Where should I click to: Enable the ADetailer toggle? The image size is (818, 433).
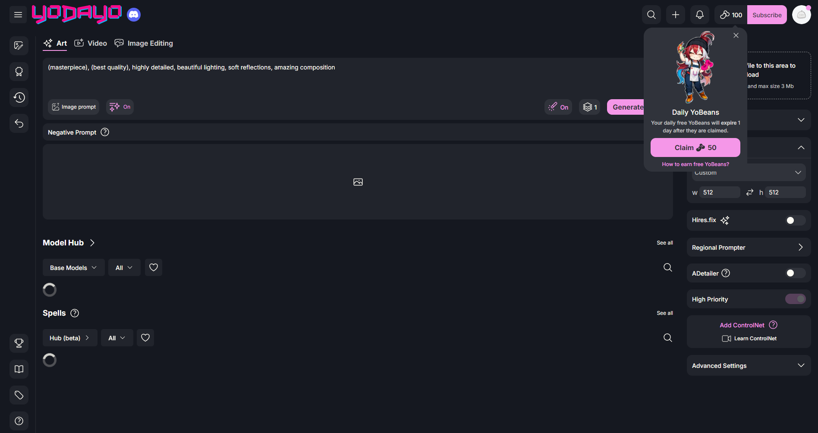[795, 273]
